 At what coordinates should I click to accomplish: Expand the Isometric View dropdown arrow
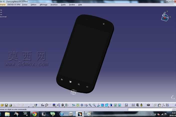coord(108,107)
